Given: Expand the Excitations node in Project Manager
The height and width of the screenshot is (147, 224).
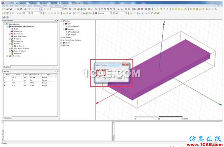Looking at the screenshot, I should 10,34.
